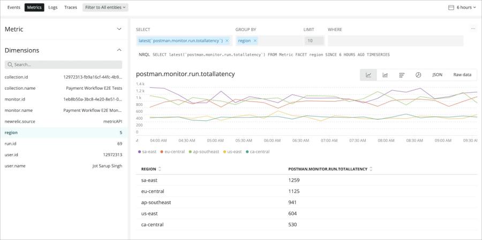
Task: Sort by POSTMAN.MONITOR.RUN.TOTALLATENCY column arrows
Action: pos(371,169)
